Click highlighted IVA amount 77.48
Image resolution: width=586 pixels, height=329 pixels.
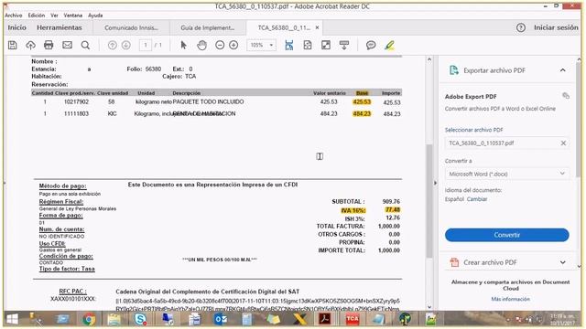(393, 209)
